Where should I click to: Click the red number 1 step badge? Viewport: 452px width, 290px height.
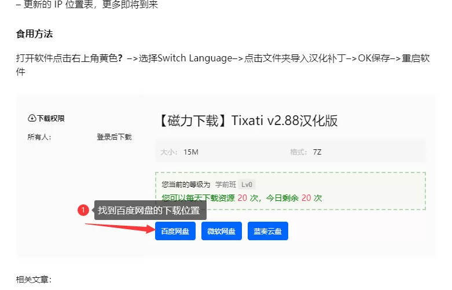(83, 210)
